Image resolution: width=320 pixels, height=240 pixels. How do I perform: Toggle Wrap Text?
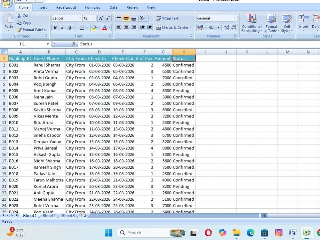pyautogui.click(x=167, y=18)
